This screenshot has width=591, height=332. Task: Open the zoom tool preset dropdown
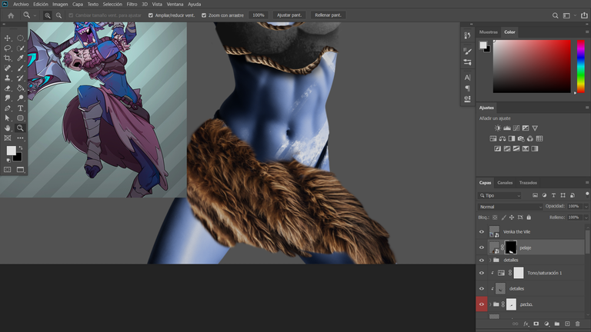35,15
